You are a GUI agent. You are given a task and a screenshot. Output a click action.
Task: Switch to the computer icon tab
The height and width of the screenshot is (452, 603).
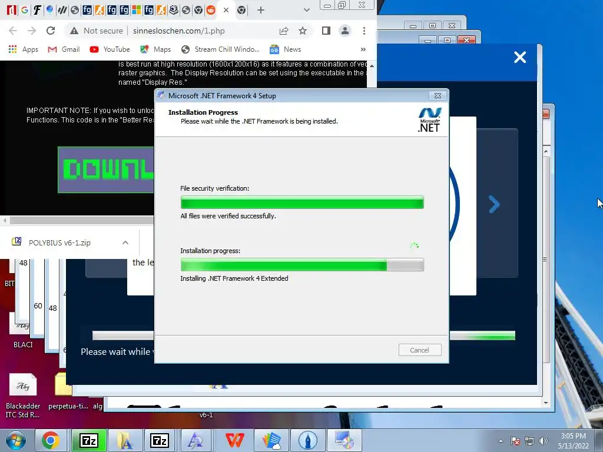(174, 11)
